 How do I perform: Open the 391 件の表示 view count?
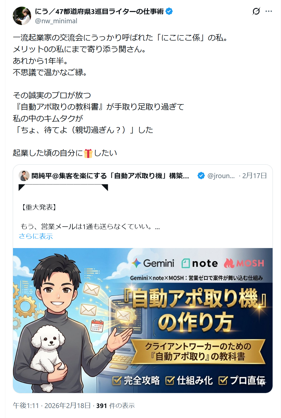pyautogui.click(x=116, y=405)
